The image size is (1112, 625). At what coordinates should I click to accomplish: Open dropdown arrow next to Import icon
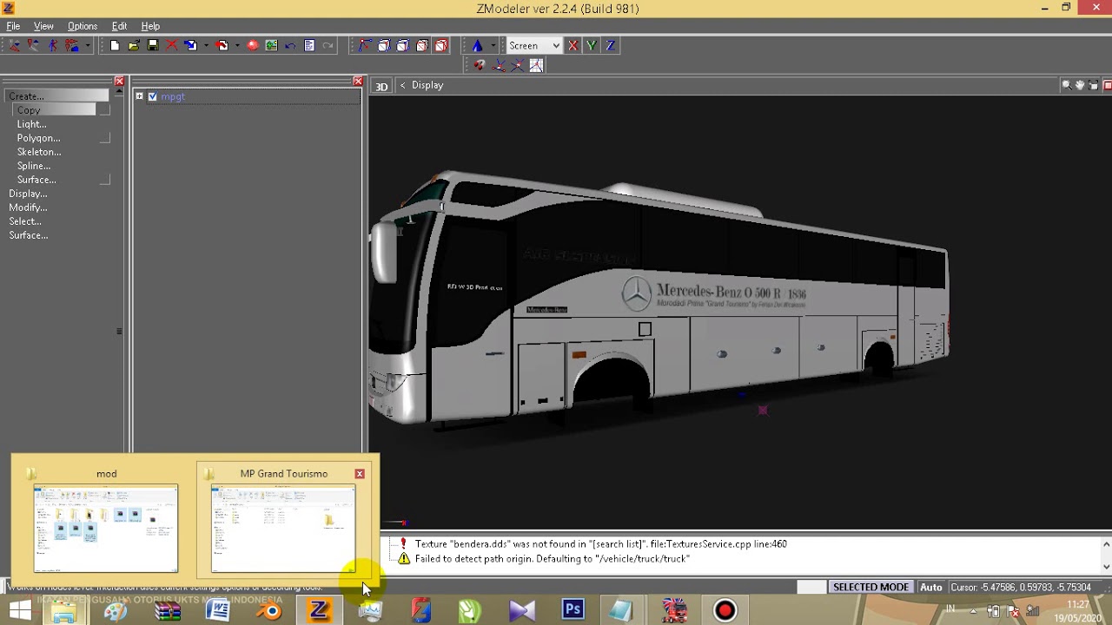205,45
